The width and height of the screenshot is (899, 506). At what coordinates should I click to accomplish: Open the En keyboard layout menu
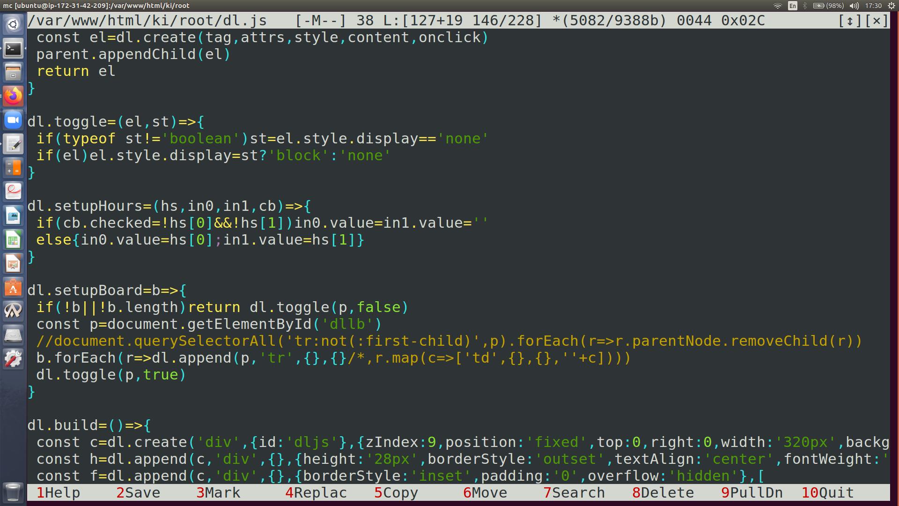(x=792, y=6)
